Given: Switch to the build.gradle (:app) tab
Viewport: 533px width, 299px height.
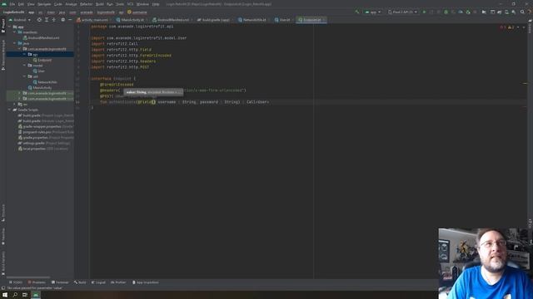Looking at the screenshot, I should coord(215,20).
